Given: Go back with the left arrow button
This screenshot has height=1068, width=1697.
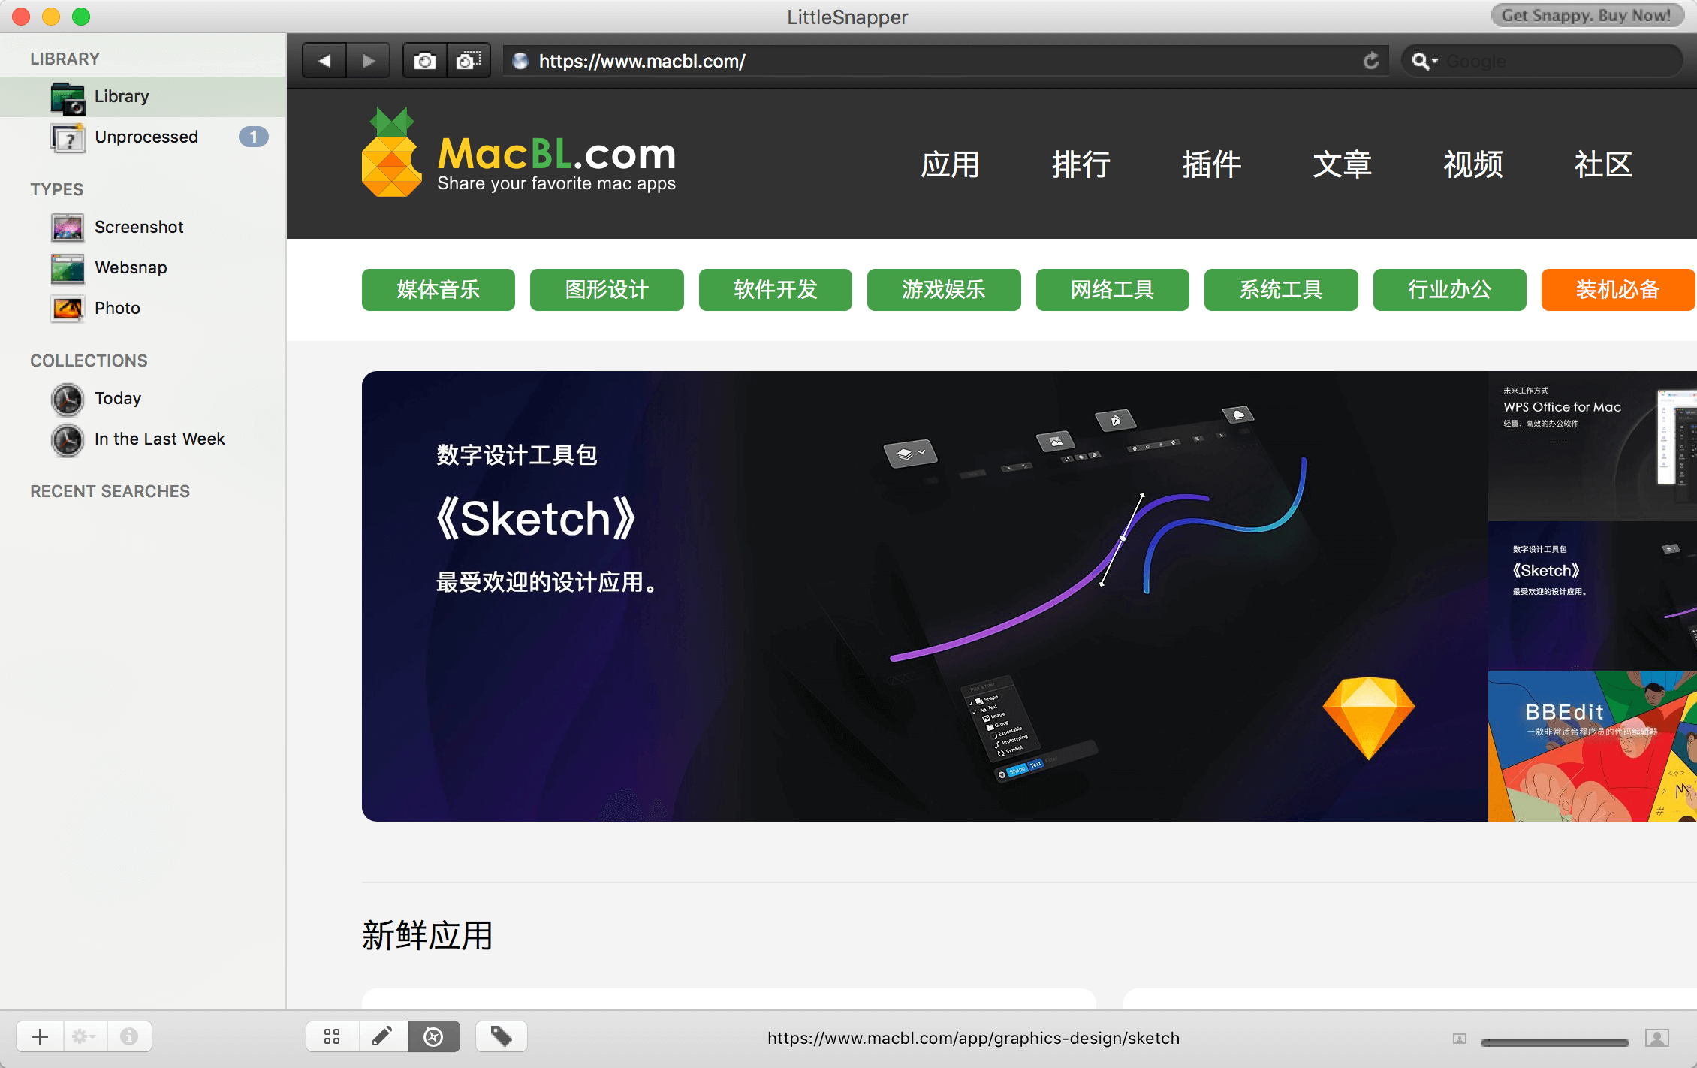Looking at the screenshot, I should click(324, 61).
